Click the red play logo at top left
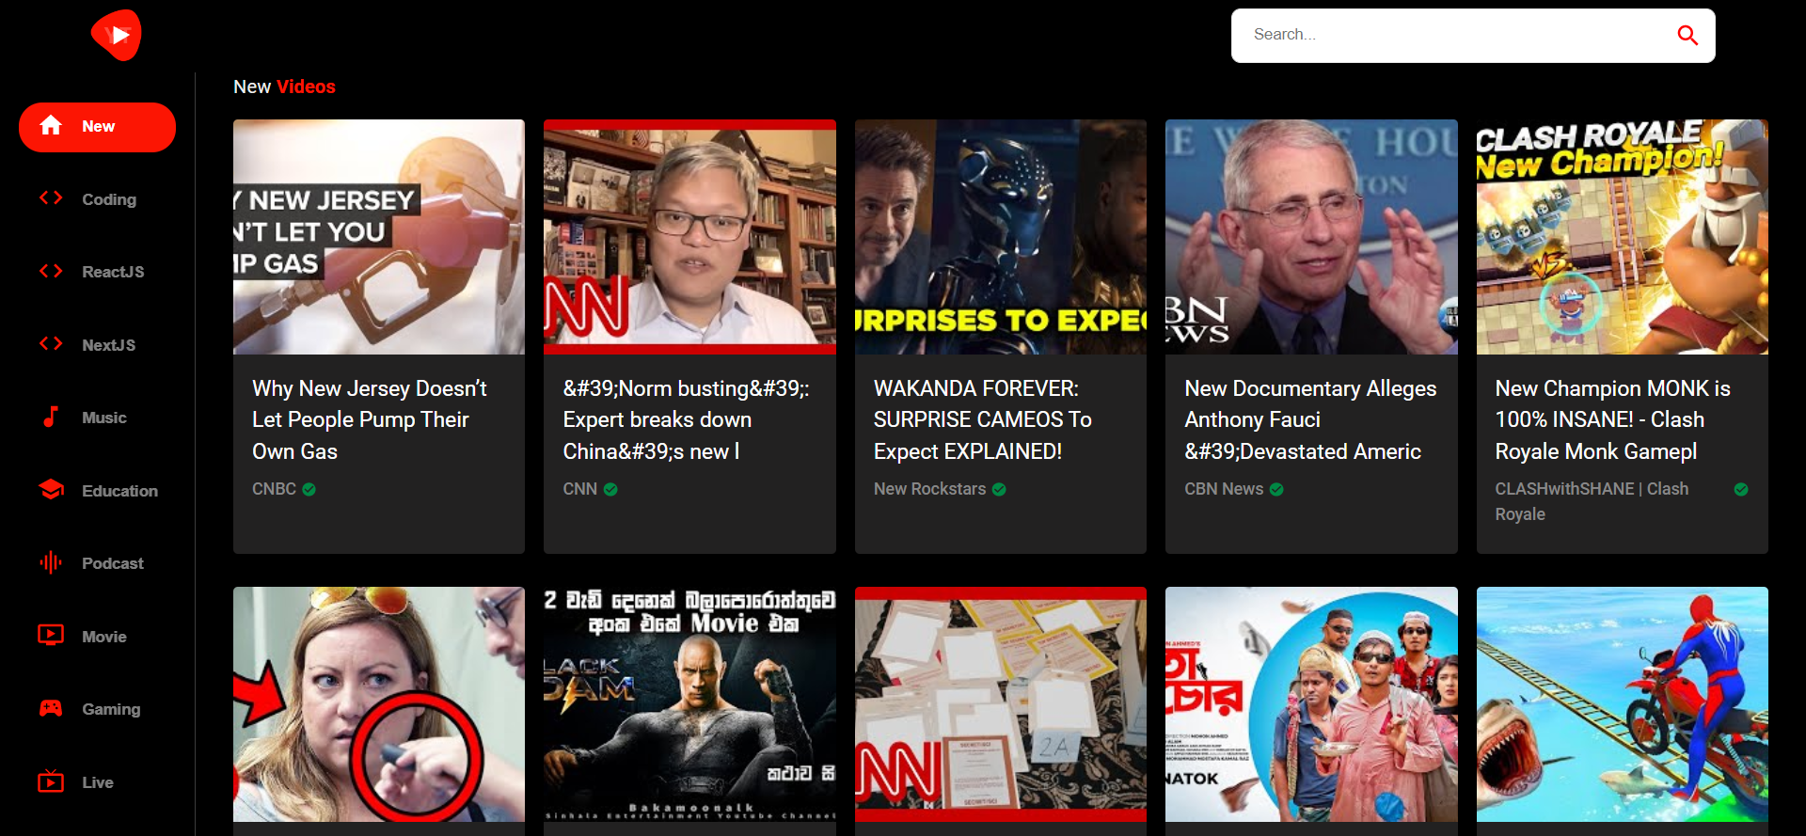Screen dimensions: 1806x836 [117, 35]
